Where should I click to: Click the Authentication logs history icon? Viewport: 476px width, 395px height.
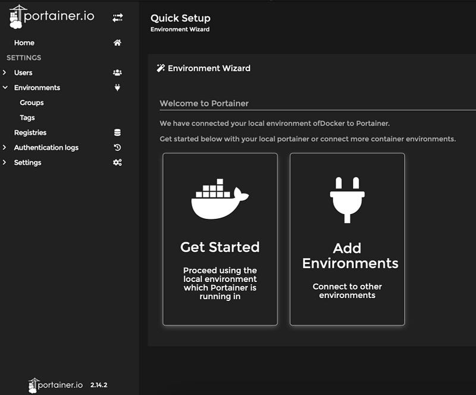[117, 148]
